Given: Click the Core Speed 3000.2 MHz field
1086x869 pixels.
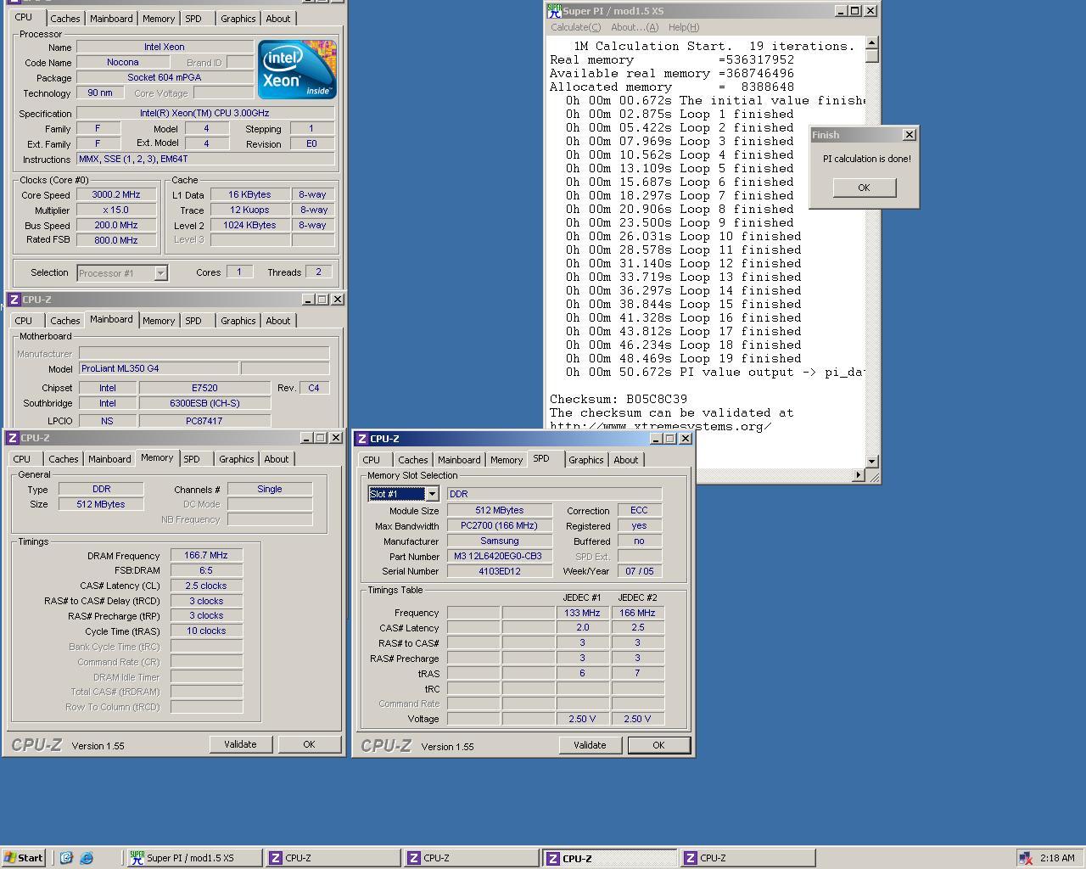Looking at the screenshot, I should click(x=116, y=194).
